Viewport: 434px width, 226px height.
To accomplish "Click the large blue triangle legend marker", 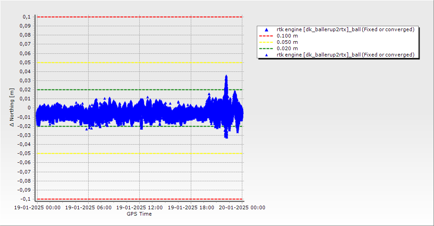I will (x=267, y=29).
